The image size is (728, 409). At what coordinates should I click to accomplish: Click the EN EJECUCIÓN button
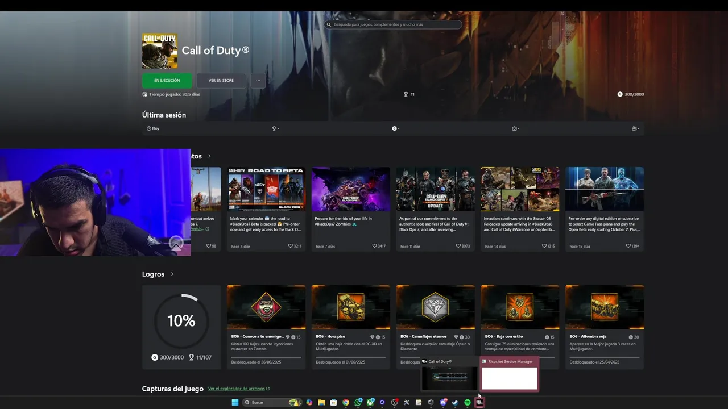[x=167, y=81]
